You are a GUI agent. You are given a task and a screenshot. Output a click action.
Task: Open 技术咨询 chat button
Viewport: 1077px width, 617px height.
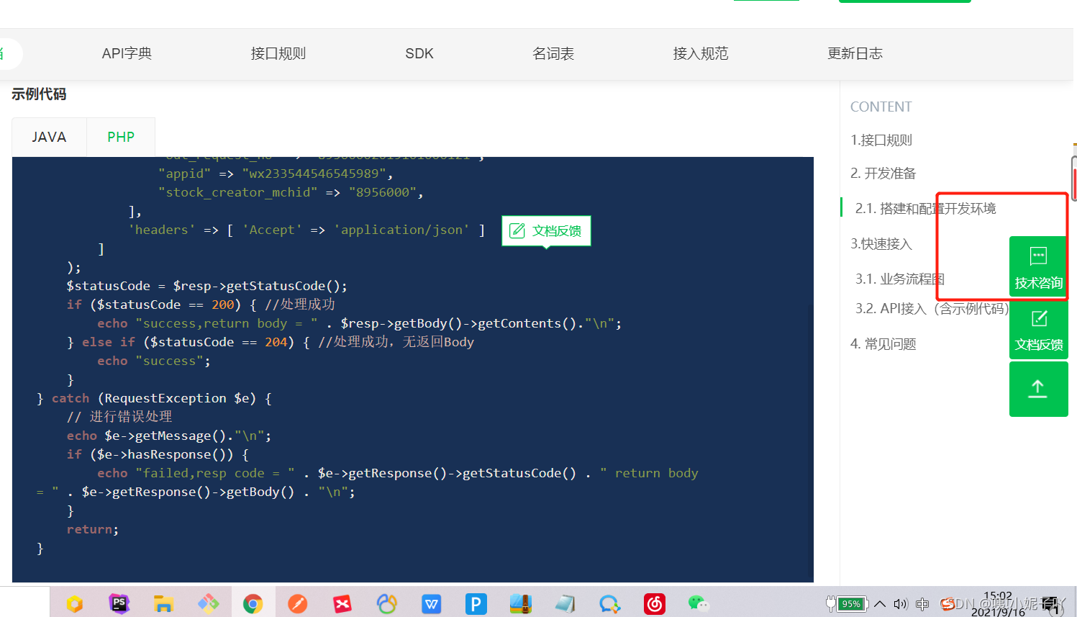(1038, 266)
